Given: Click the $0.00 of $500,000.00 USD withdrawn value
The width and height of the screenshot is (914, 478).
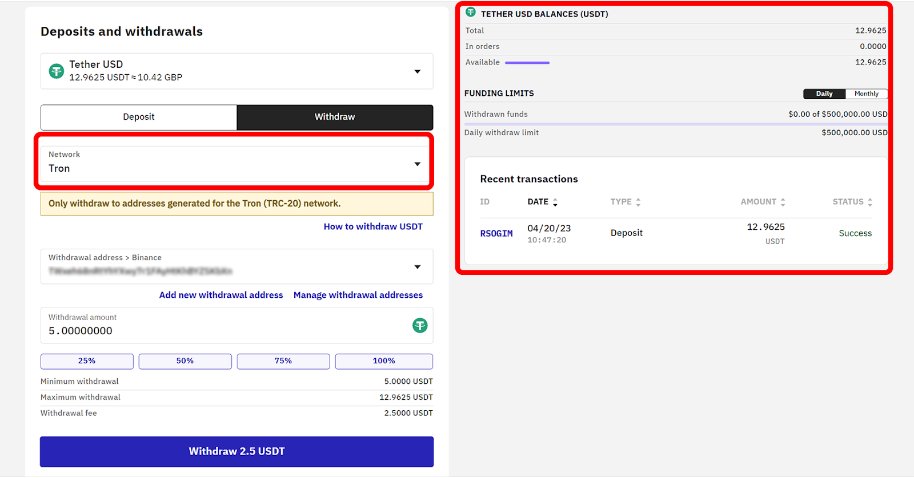Looking at the screenshot, I should click(x=838, y=114).
